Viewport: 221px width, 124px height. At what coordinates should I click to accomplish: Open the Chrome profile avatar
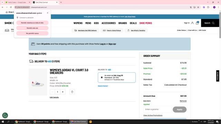[x=214, y=7]
